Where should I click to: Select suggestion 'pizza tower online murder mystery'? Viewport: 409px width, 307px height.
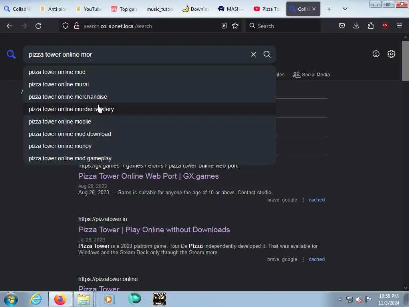click(x=149, y=109)
